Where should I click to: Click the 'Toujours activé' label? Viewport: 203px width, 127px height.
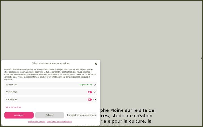pyautogui.click(x=86, y=84)
